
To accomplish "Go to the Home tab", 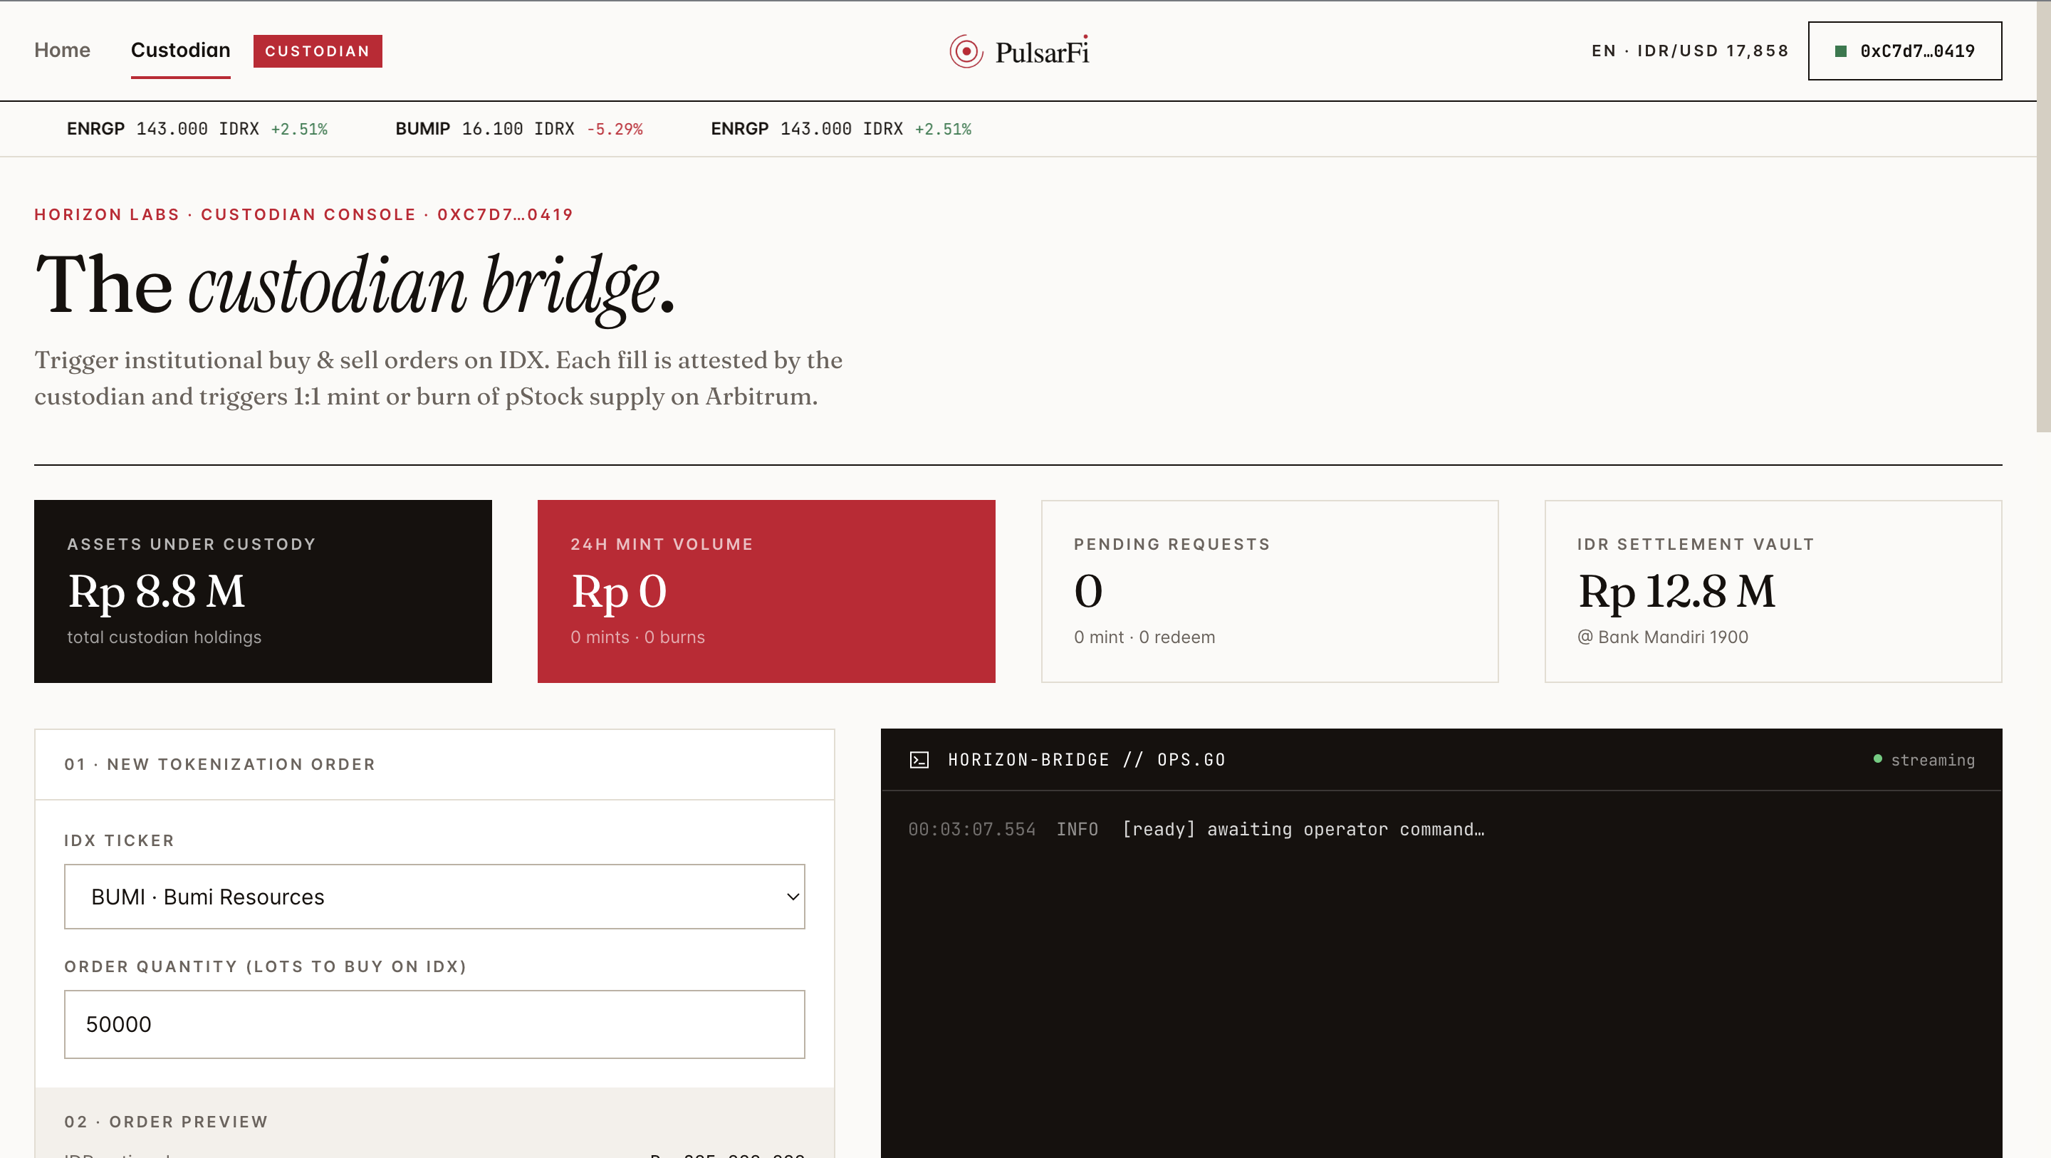I will pos(62,50).
